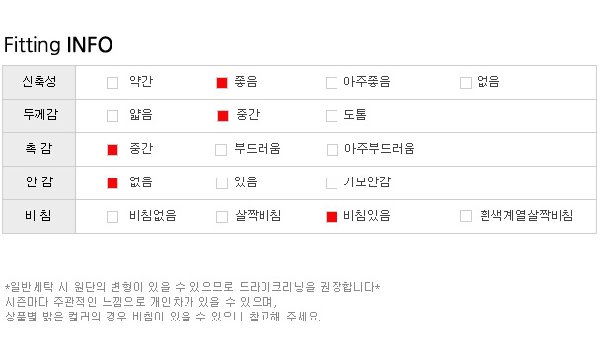The height and width of the screenshot is (356, 600).
Task: Toggle the red 없음 box in 안감 row
Action: tap(112, 183)
